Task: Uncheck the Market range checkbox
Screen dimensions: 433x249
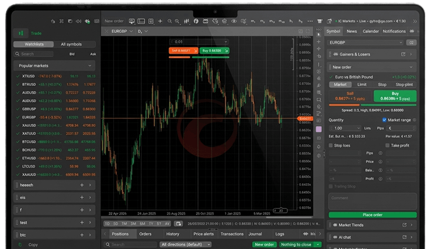Action: [384, 120]
